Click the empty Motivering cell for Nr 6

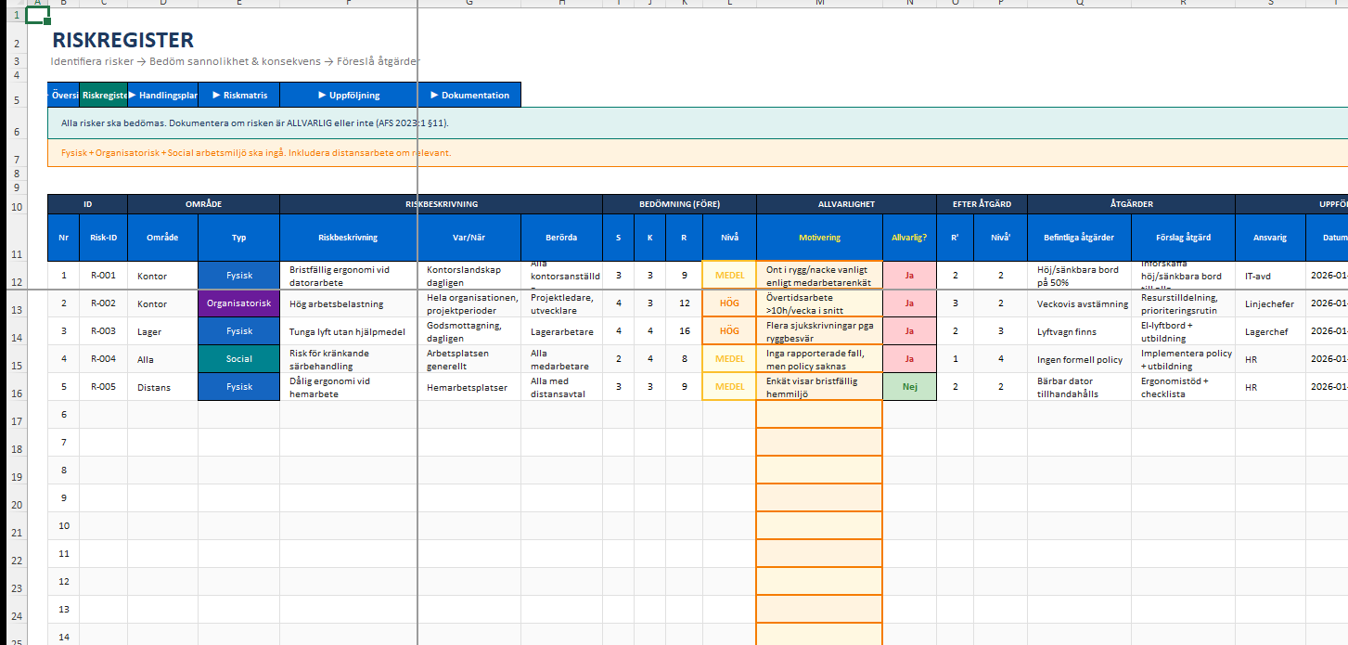819,415
